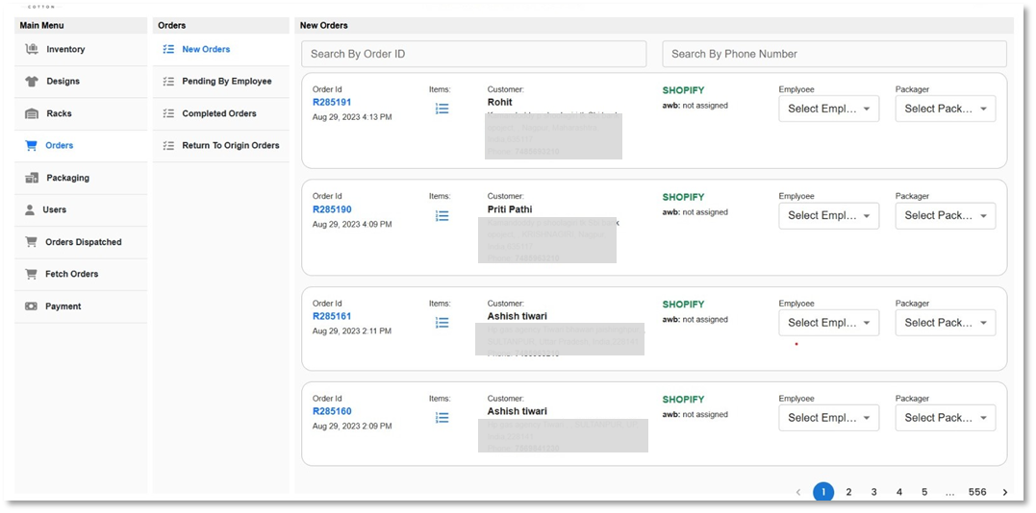Expand Employee dropdown for order R285160
The image size is (1036, 513).
click(828, 418)
